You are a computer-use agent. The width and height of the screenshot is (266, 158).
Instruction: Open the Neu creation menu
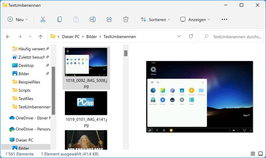coord(18,19)
